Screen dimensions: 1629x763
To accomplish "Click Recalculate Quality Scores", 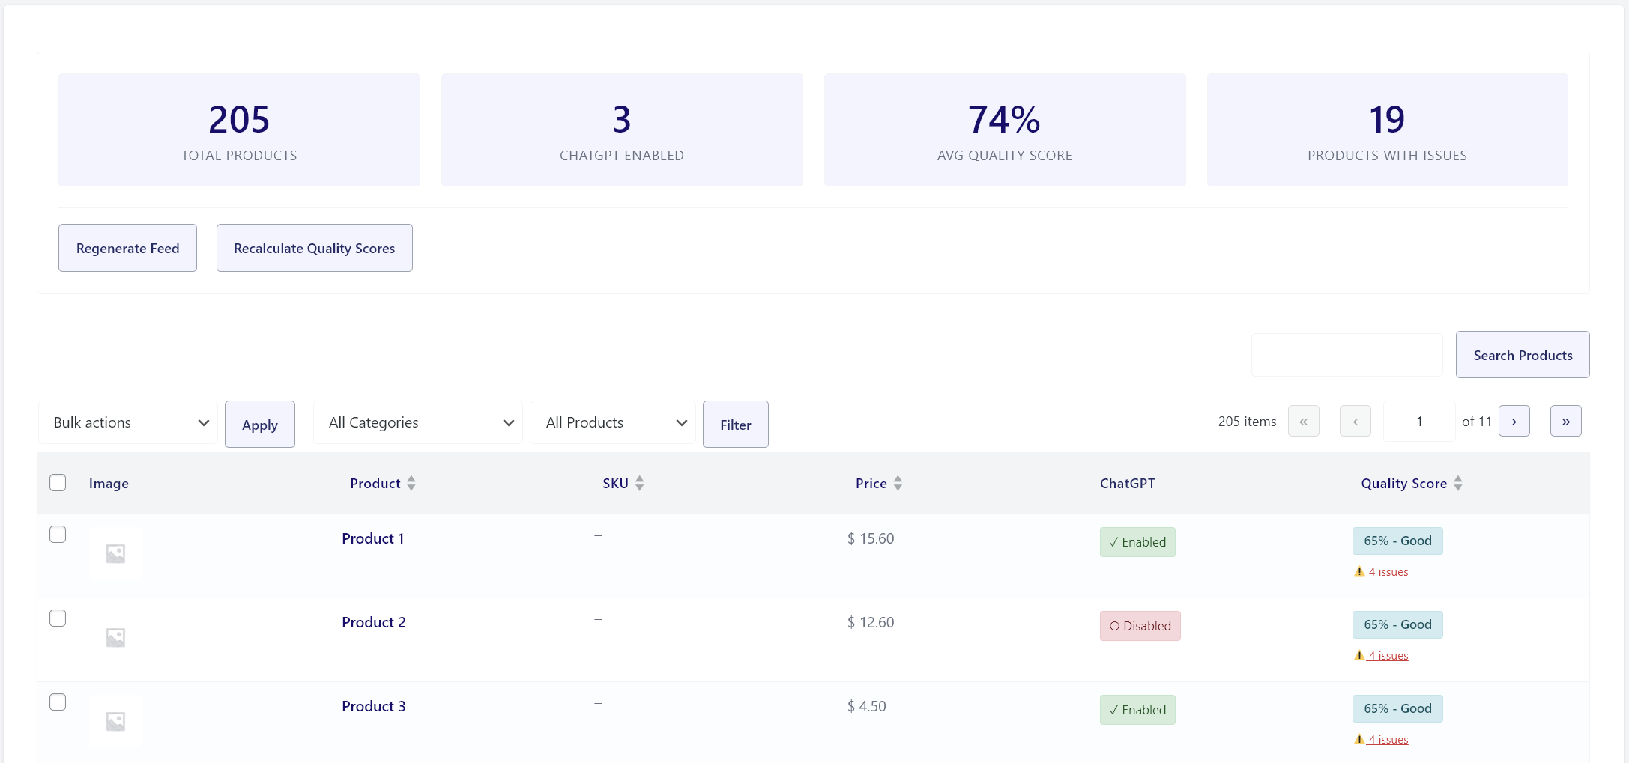I will pyautogui.click(x=314, y=249).
